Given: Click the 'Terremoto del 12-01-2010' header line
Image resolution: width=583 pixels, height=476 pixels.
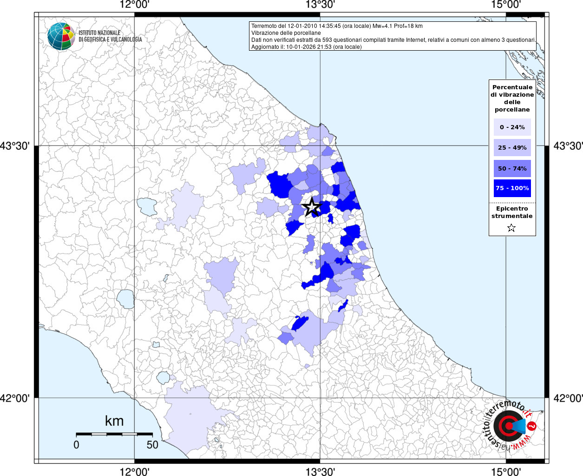Looking at the screenshot, I should click(337, 26).
